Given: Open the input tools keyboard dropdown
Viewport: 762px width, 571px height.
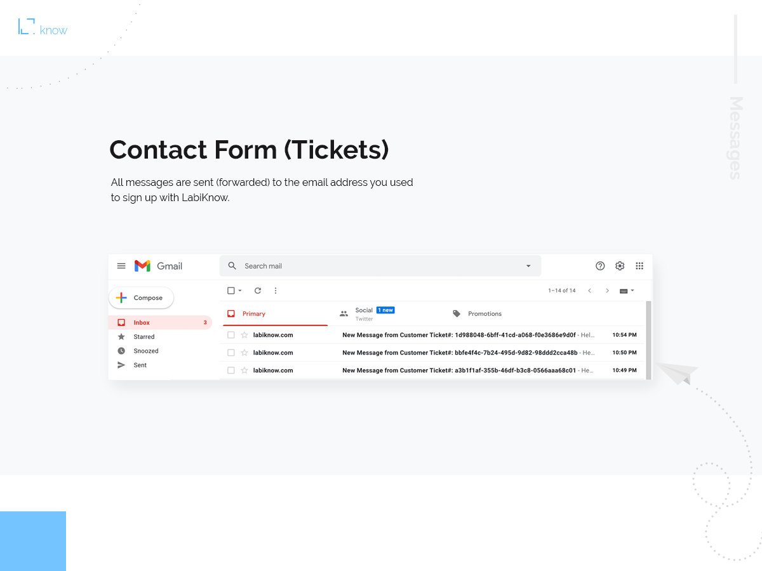Looking at the screenshot, I should point(627,291).
